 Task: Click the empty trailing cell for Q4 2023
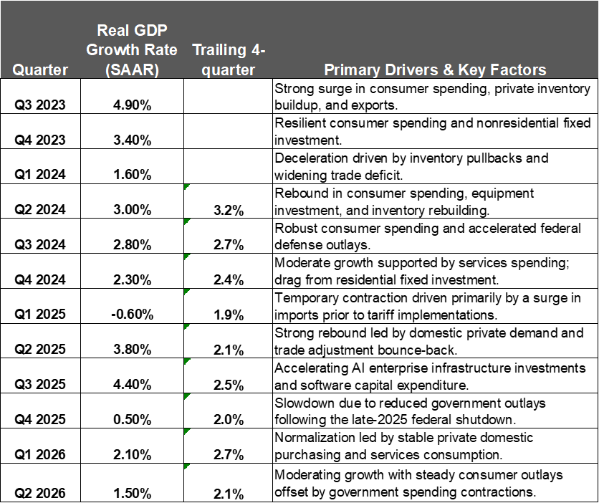click(x=228, y=131)
